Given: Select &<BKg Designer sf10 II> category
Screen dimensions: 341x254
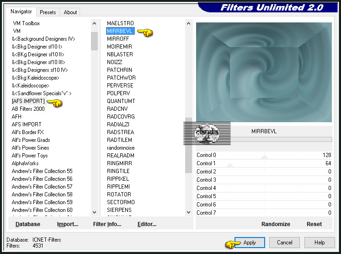Looking at the screenshot, I should click(x=38, y=54).
